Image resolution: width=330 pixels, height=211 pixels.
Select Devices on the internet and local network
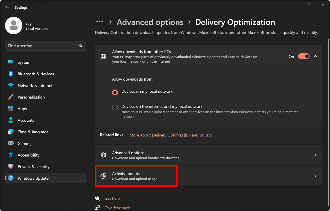[115, 108]
